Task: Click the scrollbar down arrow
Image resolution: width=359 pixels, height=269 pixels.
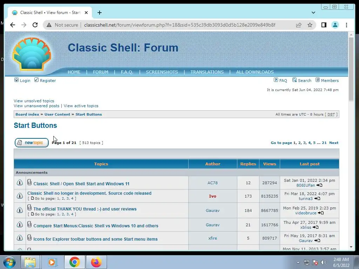Action: (x=351, y=247)
